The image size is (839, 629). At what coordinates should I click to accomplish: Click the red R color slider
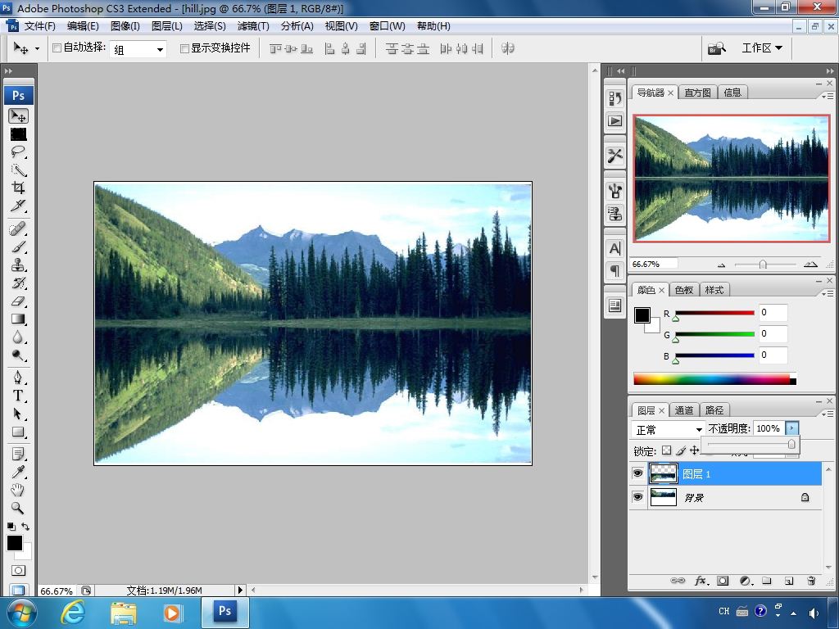pyautogui.click(x=714, y=313)
